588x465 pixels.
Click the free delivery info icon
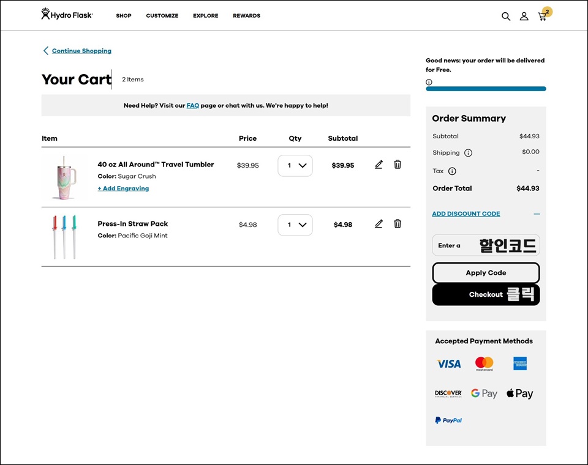pos(429,82)
